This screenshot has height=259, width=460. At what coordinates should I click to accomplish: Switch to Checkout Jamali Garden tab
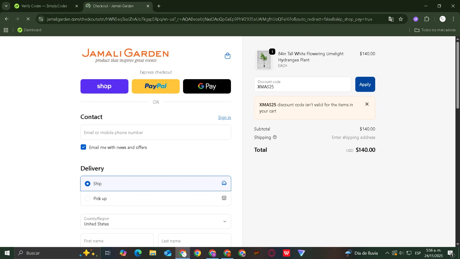coord(117,6)
